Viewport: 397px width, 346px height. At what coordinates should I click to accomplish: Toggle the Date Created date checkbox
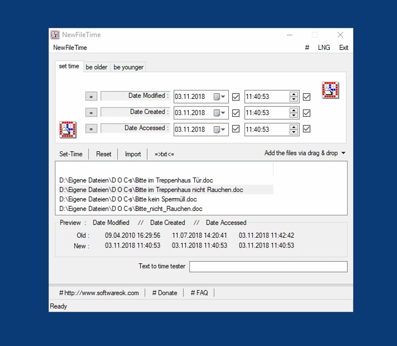236,113
